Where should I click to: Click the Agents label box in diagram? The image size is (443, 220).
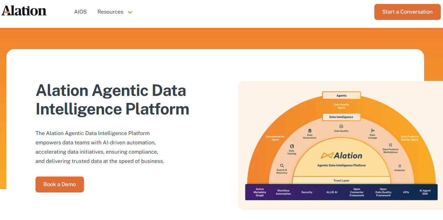(341, 96)
